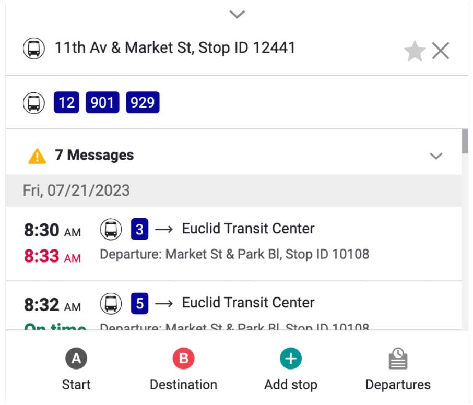Close the stop details panel

coord(441,51)
